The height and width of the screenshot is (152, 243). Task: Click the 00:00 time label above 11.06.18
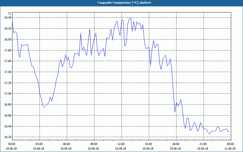pyautogui.click(x=230, y=144)
